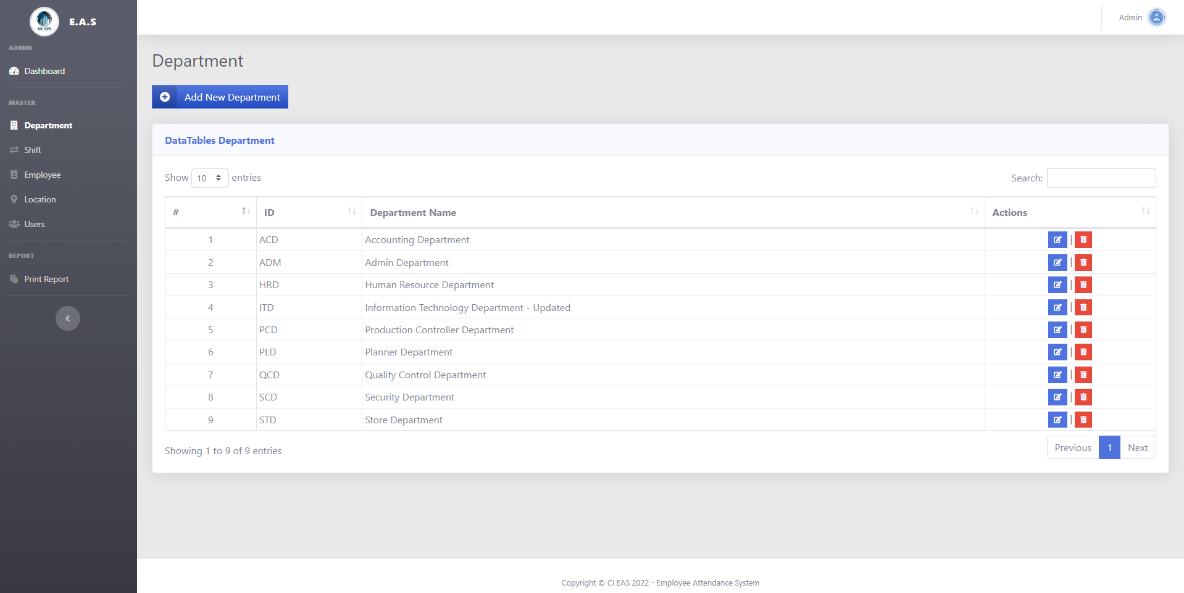
Task: Edit the Security Department row
Action: point(1057,397)
